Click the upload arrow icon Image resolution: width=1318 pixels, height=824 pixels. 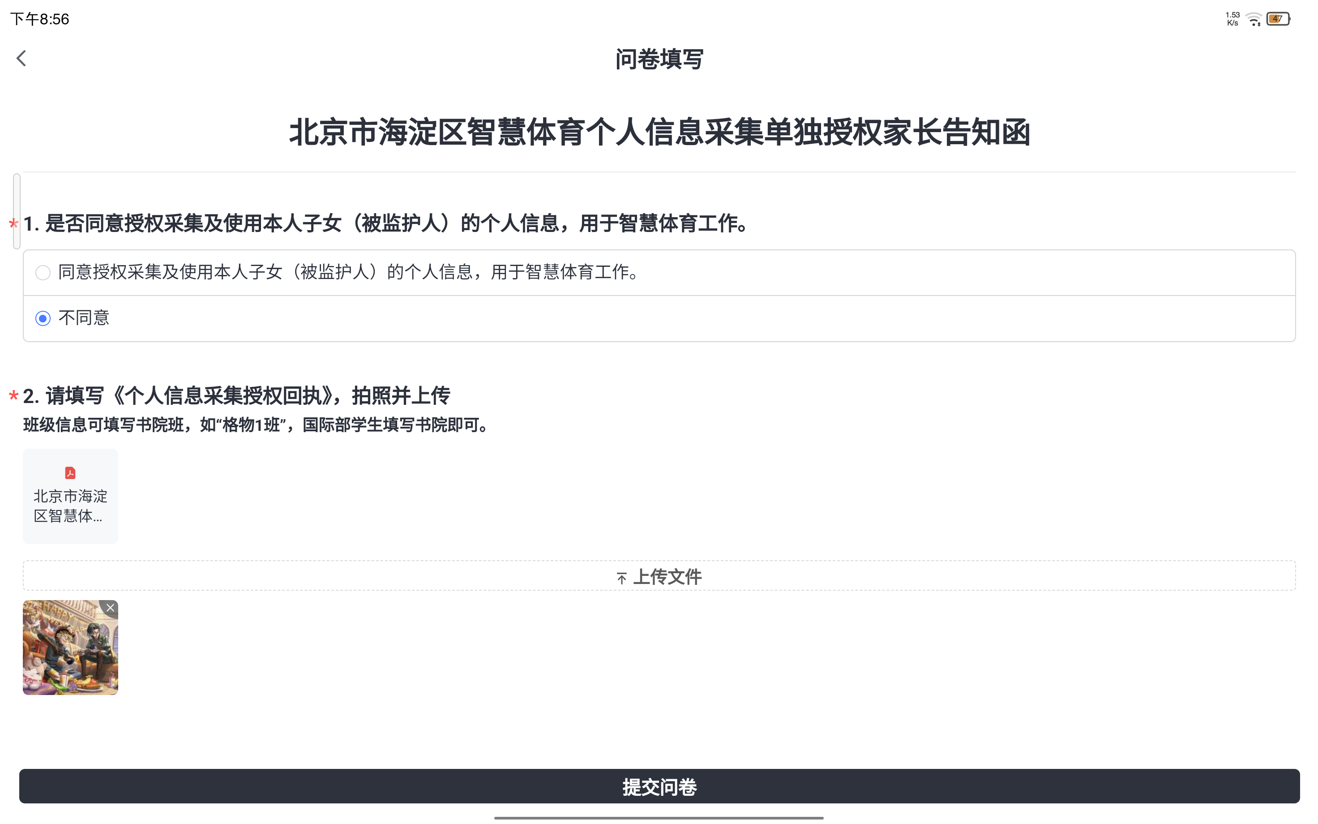(x=621, y=578)
